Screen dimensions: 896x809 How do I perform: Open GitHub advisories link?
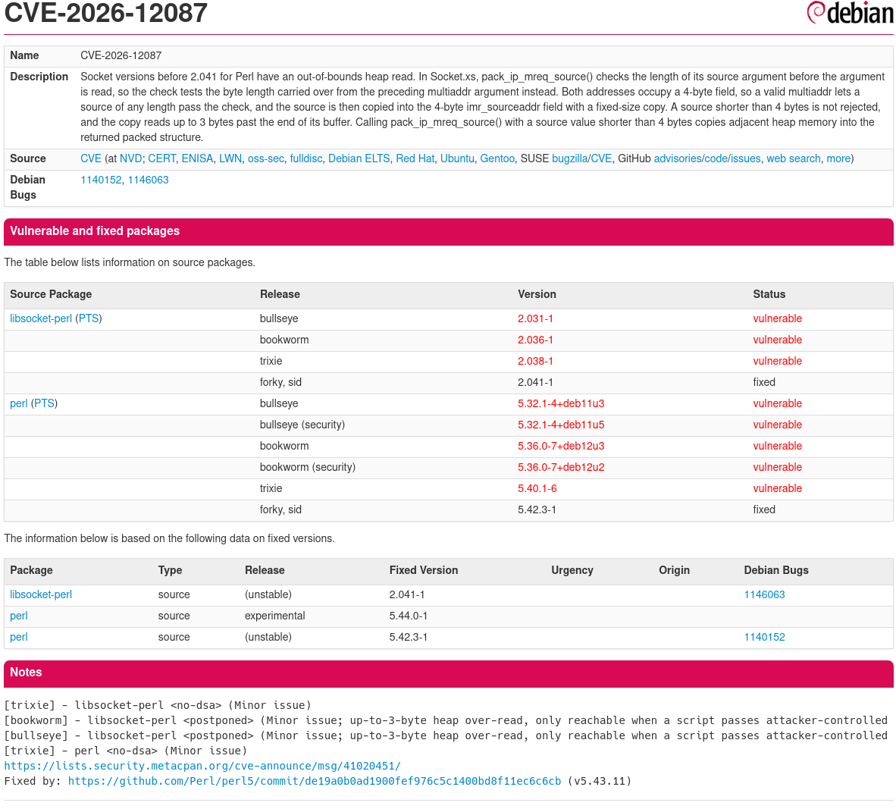tap(678, 158)
